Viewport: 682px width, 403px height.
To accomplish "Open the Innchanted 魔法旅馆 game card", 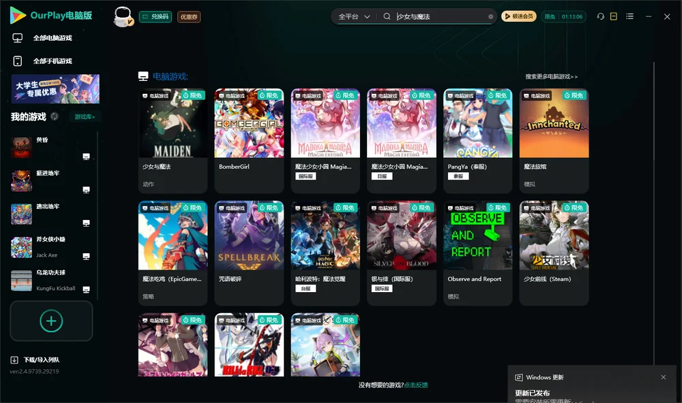I will click(554, 141).
